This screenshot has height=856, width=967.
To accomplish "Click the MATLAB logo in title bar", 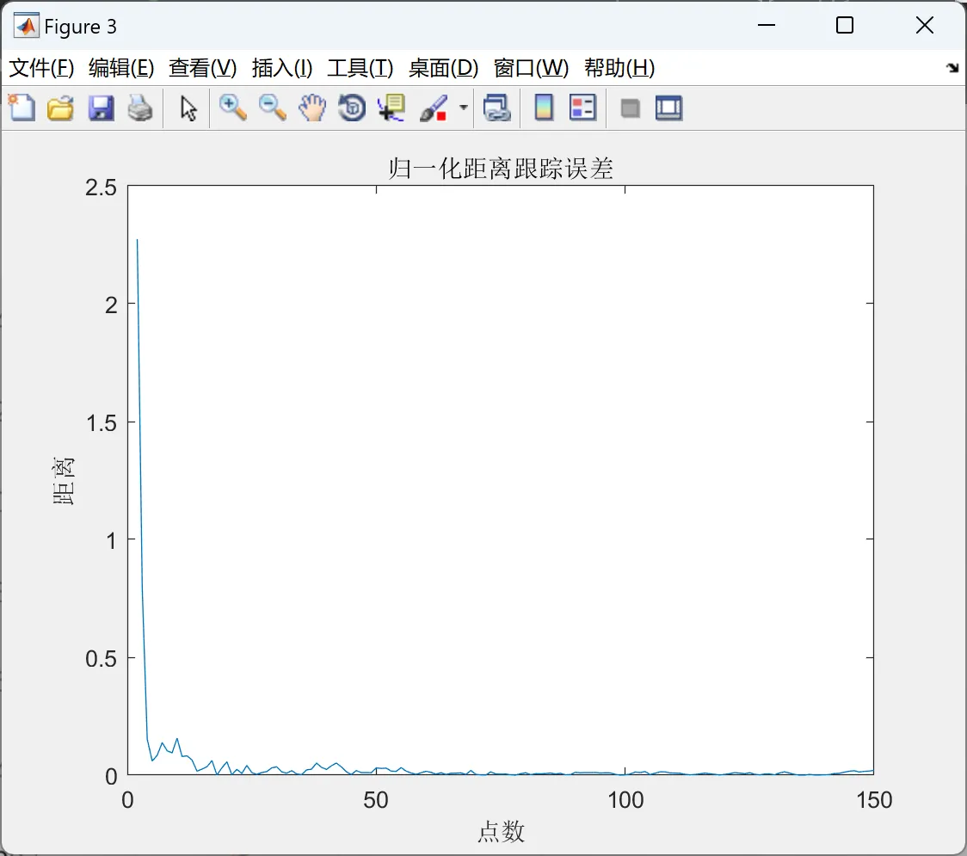I will click(27, 25).
